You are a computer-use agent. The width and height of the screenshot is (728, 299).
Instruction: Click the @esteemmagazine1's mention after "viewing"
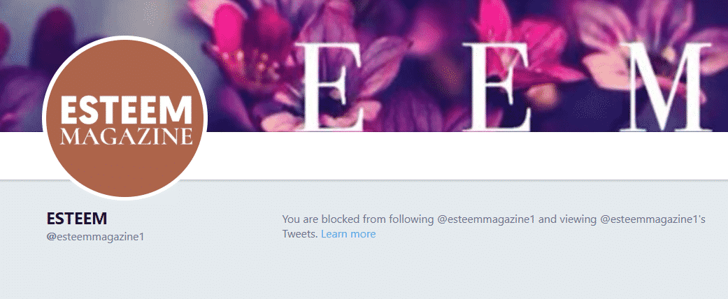coord(652,219)
